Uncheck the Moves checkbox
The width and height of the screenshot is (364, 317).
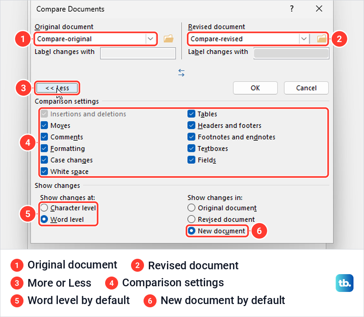(x=44, y=125)
